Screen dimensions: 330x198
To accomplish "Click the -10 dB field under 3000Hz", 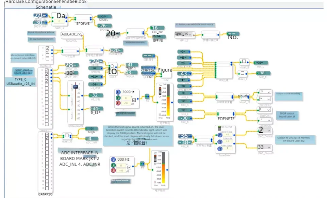I will [126, 103].
